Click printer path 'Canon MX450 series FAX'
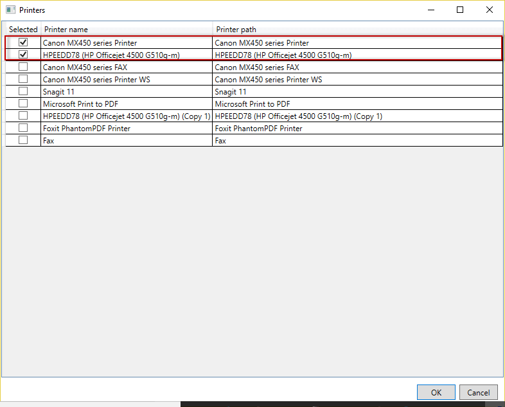505x407 pixels. pos(257,68)
